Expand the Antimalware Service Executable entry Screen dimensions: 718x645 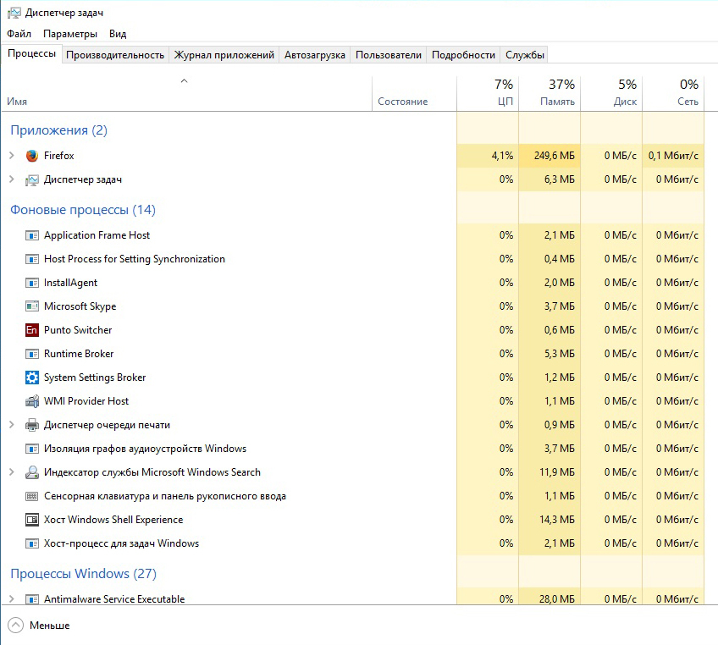coord(12,598)
